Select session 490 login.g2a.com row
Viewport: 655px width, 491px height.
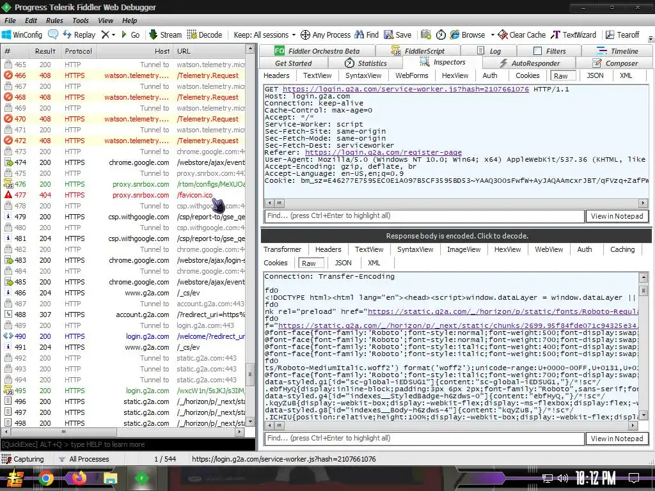124,336
